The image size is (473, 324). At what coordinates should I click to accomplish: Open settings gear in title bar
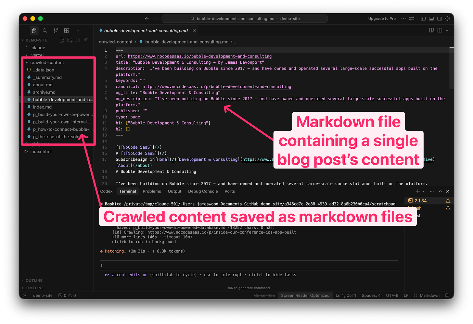[448, 19]
